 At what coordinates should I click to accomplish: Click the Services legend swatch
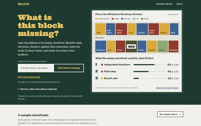(x=122, y=19)
